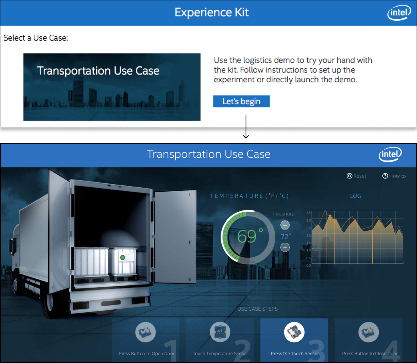Screen dimensions: 417x363
Task: Click the 72 degree threshold value
Action: pyautogui.click(x=285, y=237)
